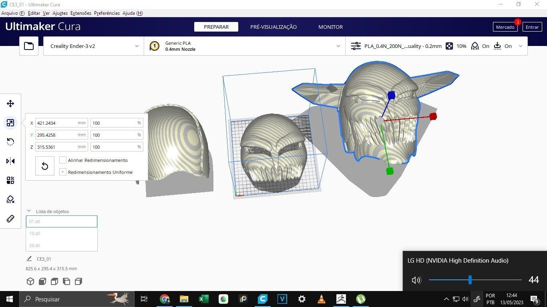Select 01.stl in object list
Viewport: 547px width, 307px height.
pyautogui.click(x=62, y=221)
